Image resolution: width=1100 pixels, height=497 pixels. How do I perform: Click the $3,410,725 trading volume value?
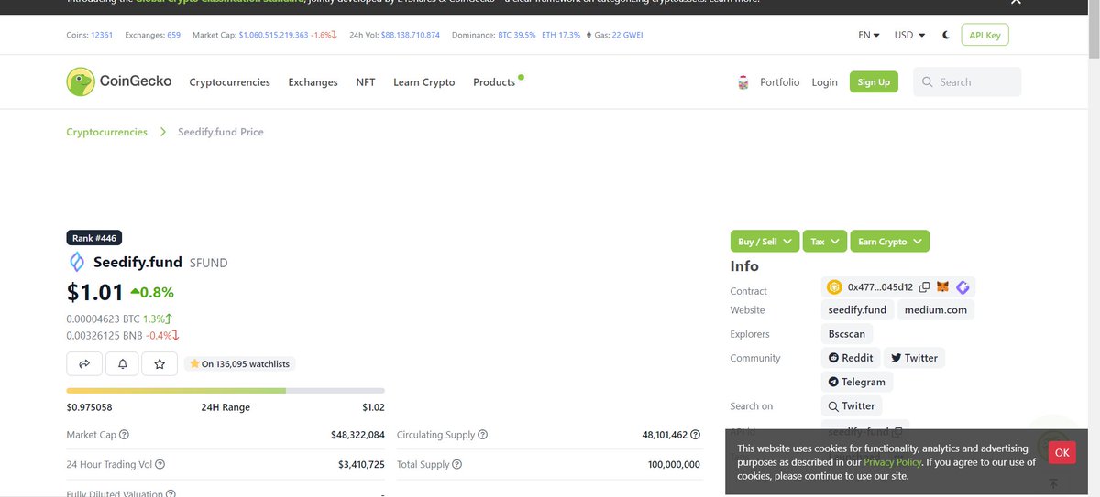tap(361, 465)
